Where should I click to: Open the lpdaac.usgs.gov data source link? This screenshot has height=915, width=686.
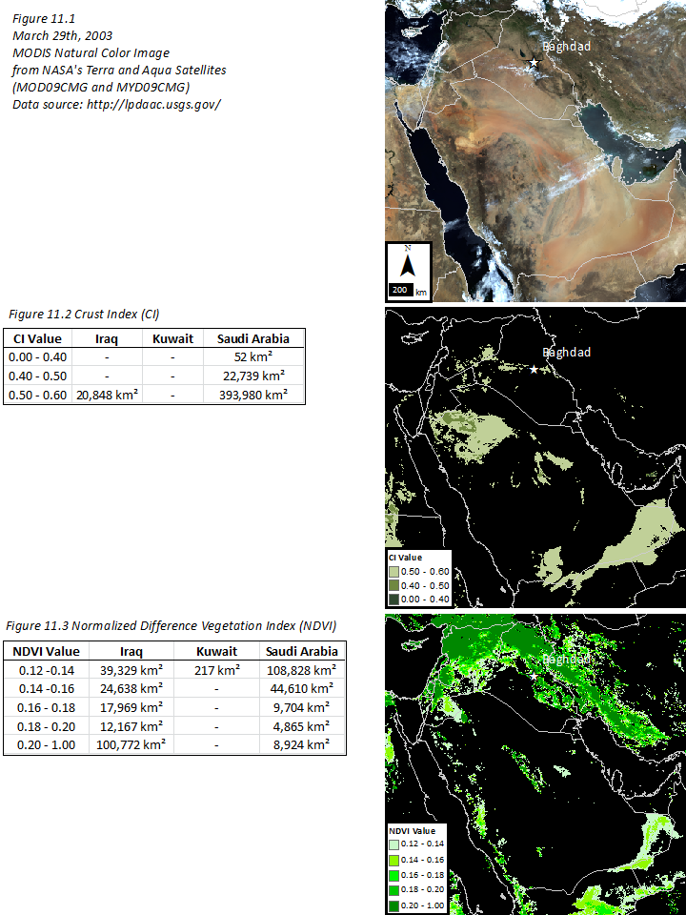click(x=153, y=105)
